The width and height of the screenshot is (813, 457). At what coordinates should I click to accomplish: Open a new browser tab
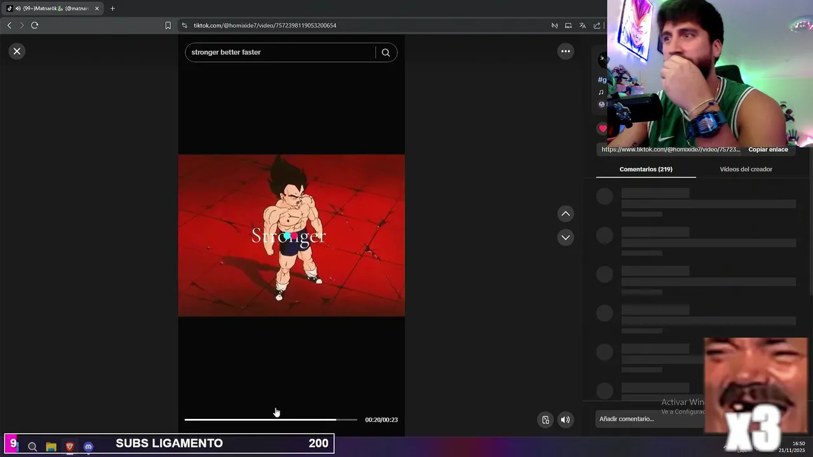click(112, 8)
